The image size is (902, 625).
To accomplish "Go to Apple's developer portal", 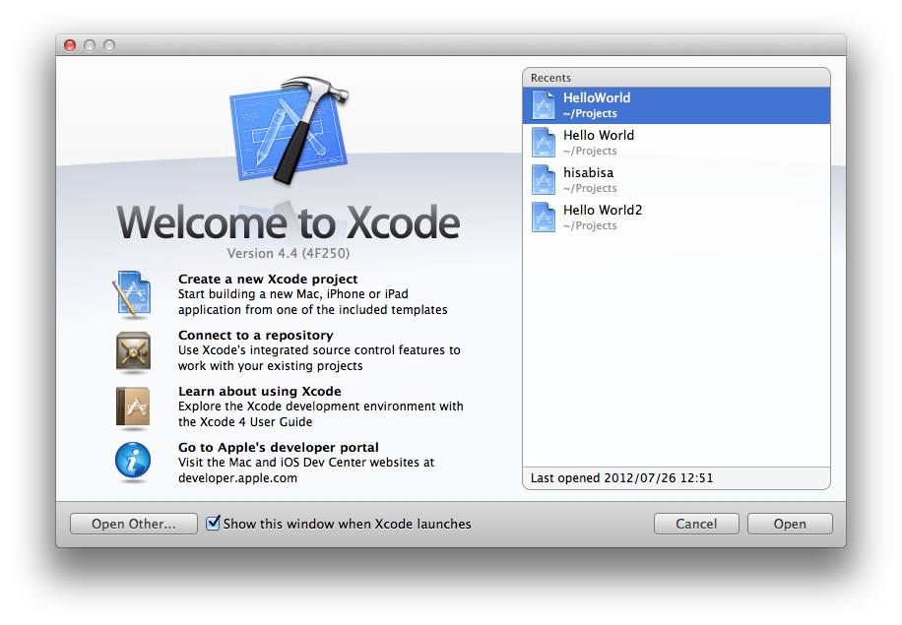I will pyautogui.click(x=278, y=448).
